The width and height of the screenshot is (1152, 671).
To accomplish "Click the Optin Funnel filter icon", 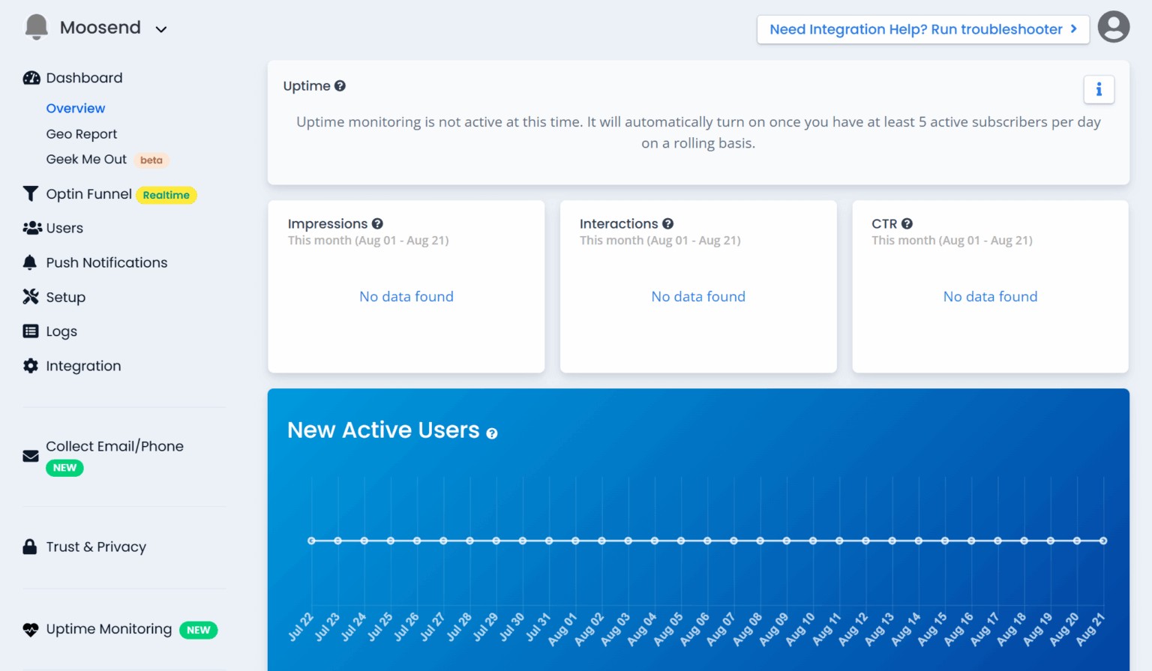I will coord(30,193).
